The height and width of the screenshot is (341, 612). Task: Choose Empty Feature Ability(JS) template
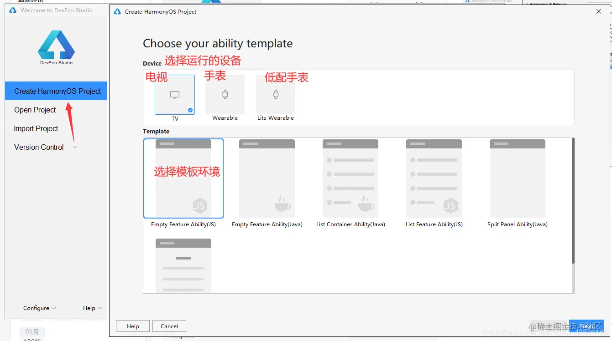point(183,178)
